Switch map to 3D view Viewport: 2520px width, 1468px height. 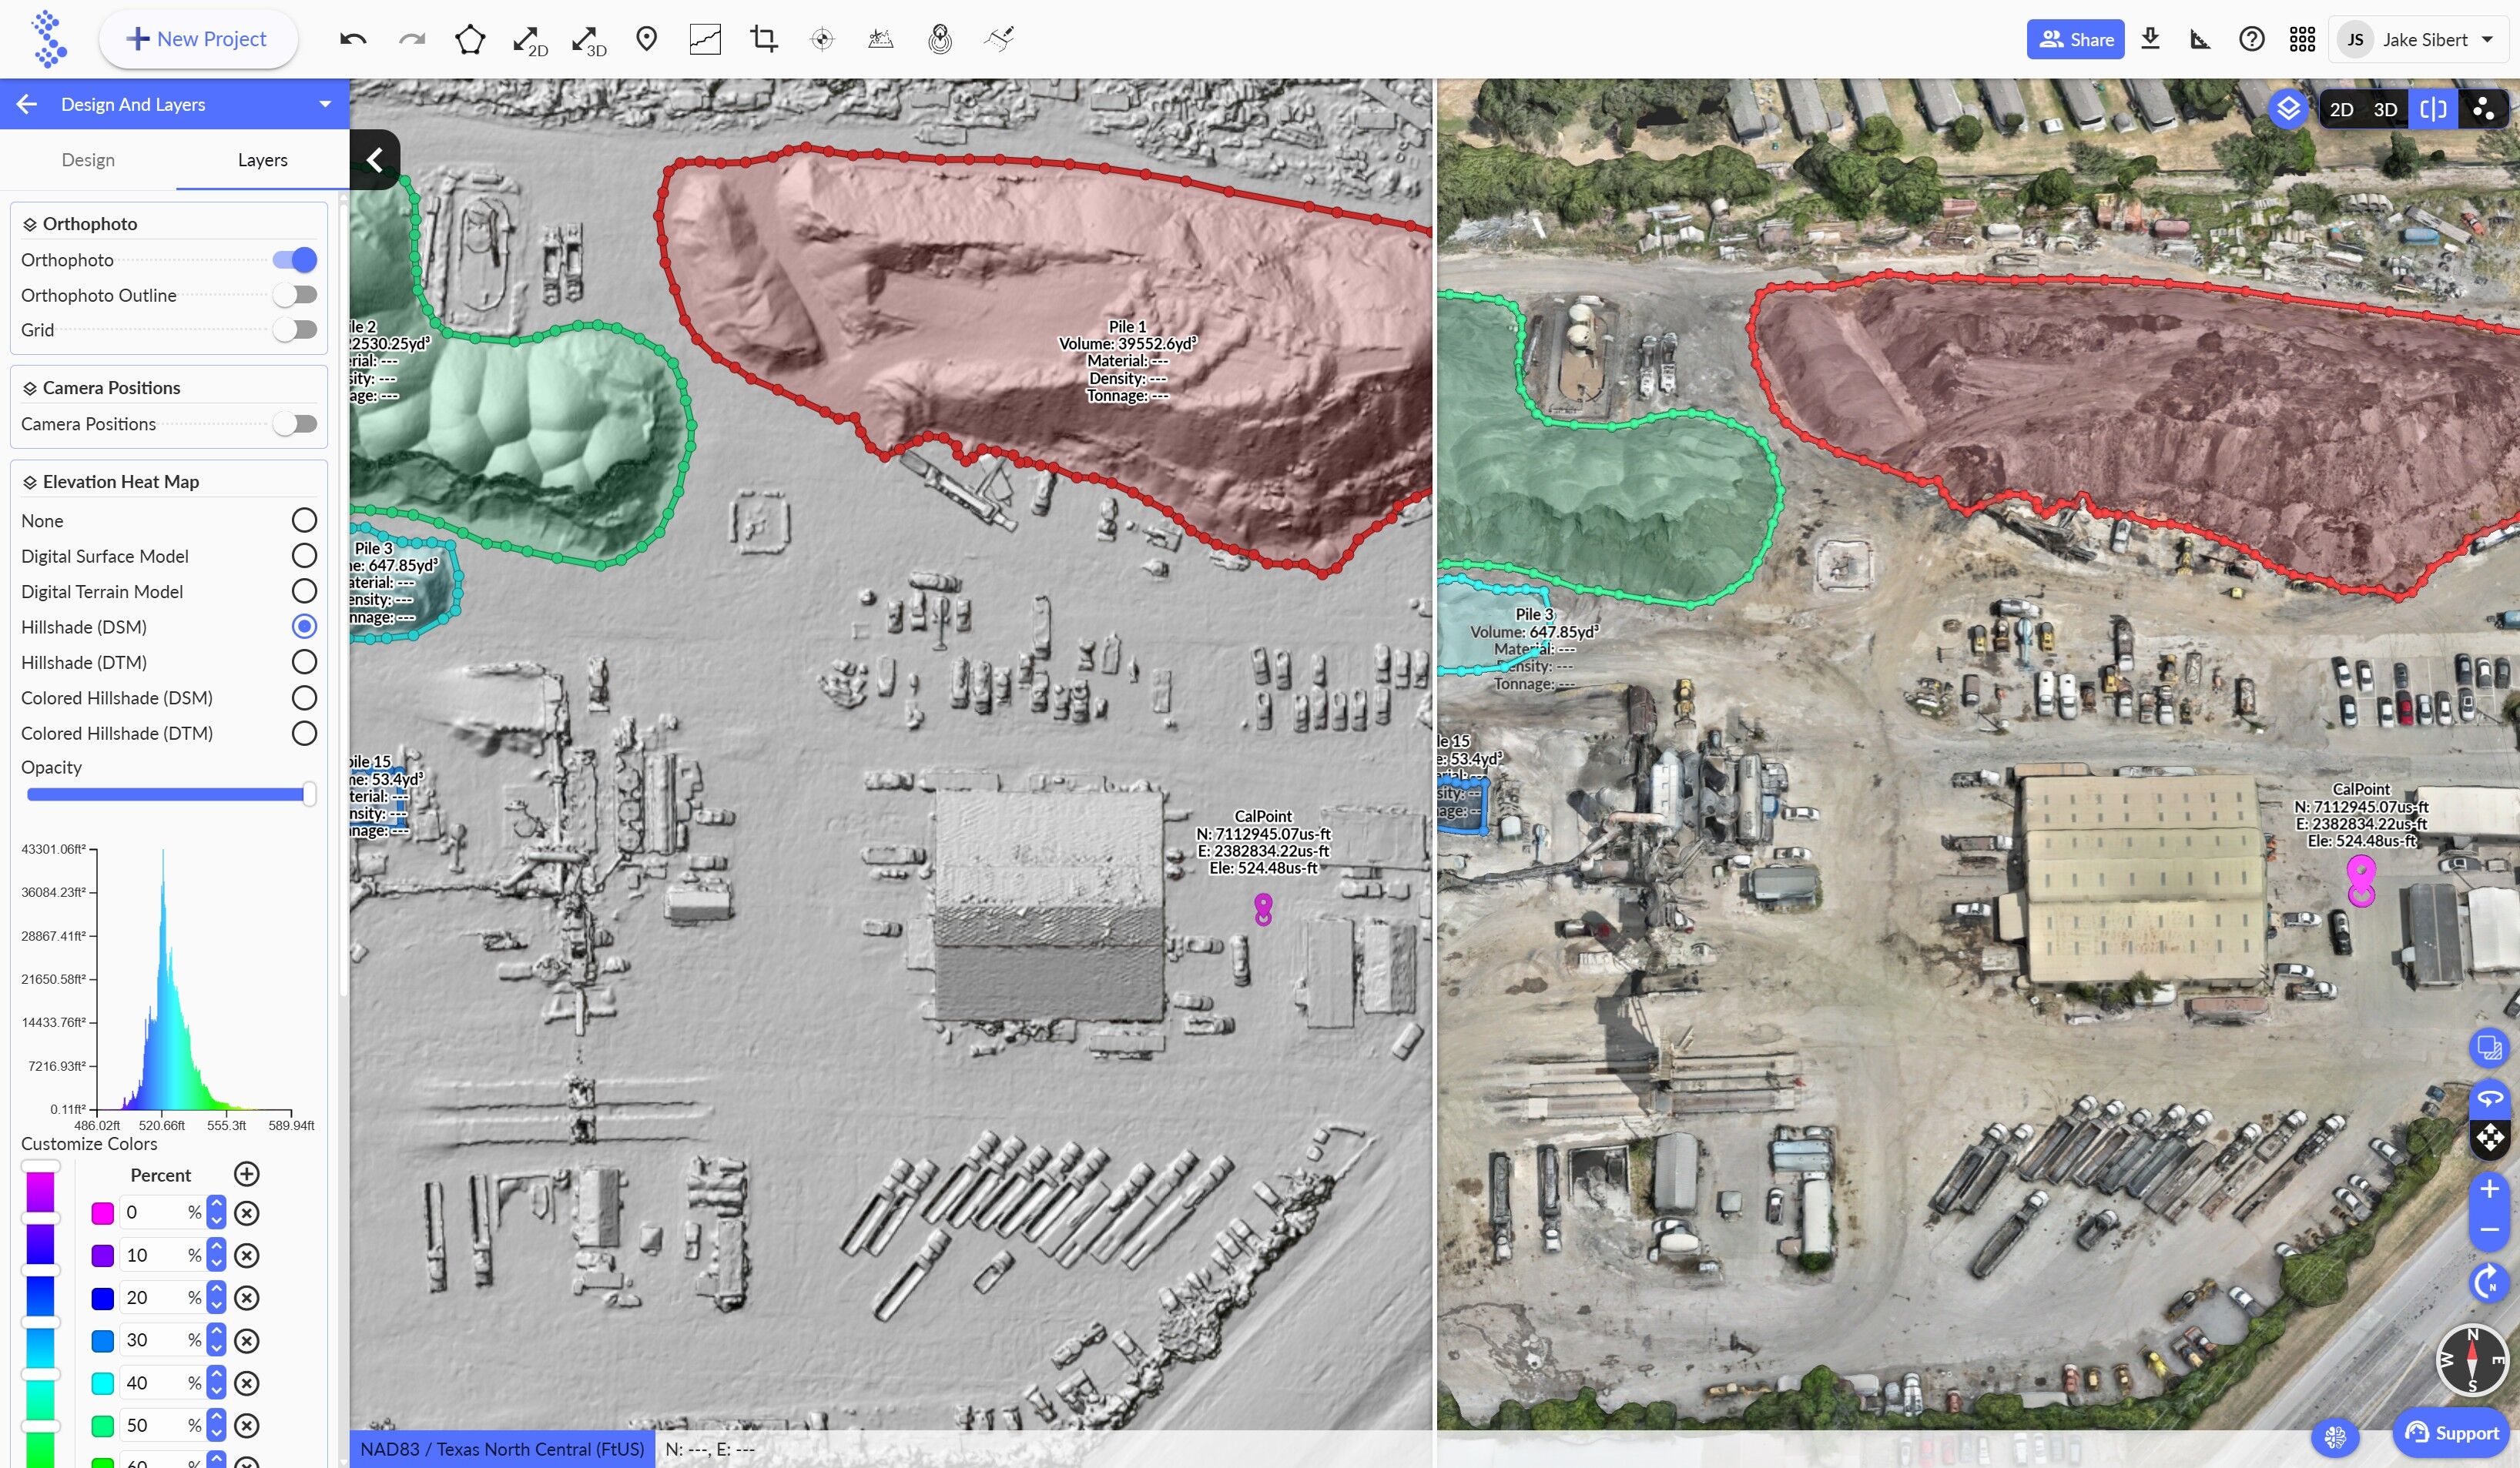coord(2385,109)
